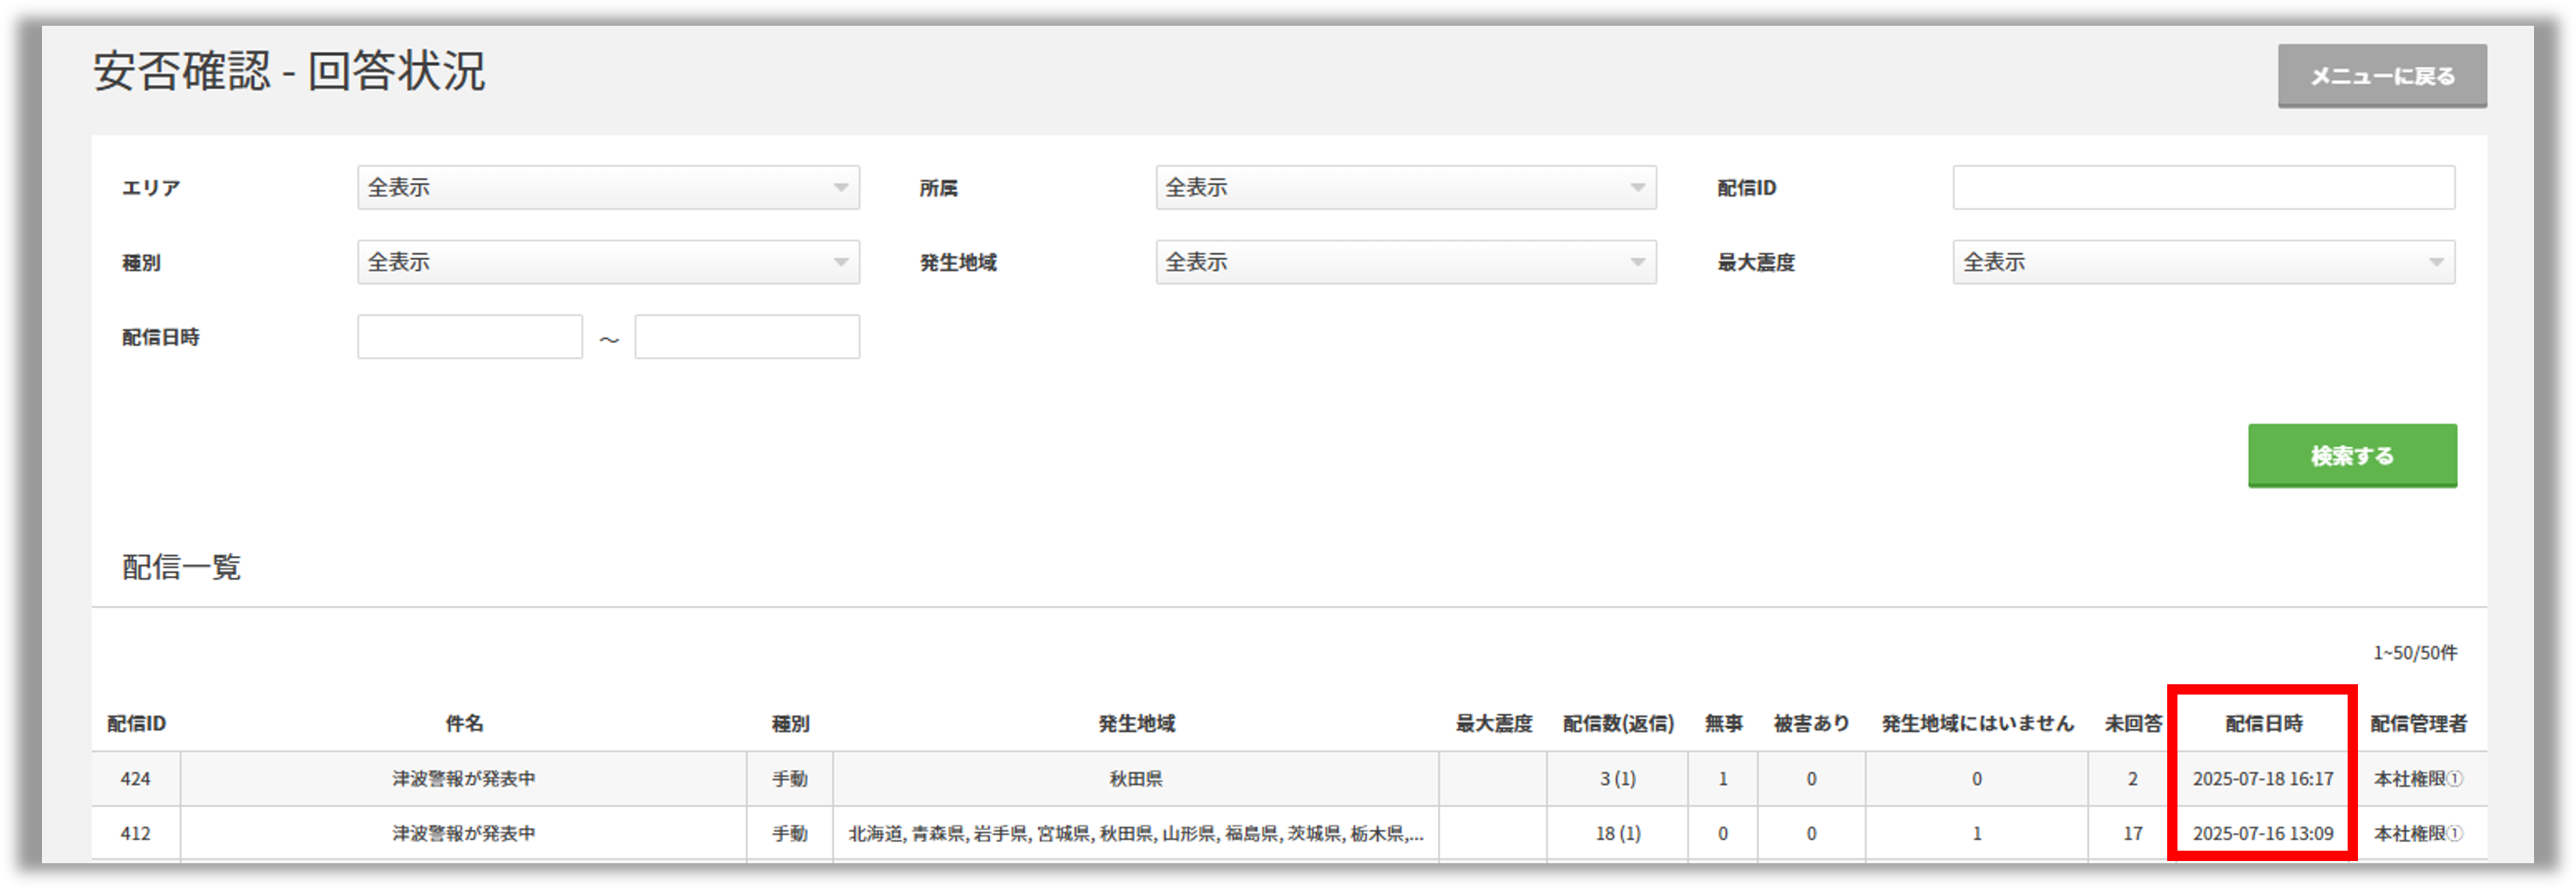Click the 件名 column header
This screenshot has height=889, width=2576.
click(464, 723)
